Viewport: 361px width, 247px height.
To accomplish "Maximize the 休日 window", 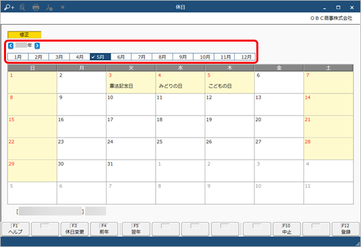I will point(338,7).
